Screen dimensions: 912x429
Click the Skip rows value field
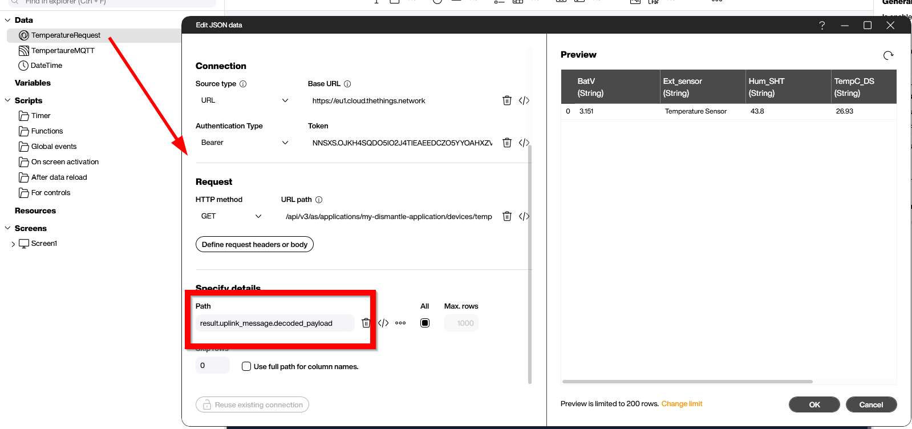click(212, 365)
